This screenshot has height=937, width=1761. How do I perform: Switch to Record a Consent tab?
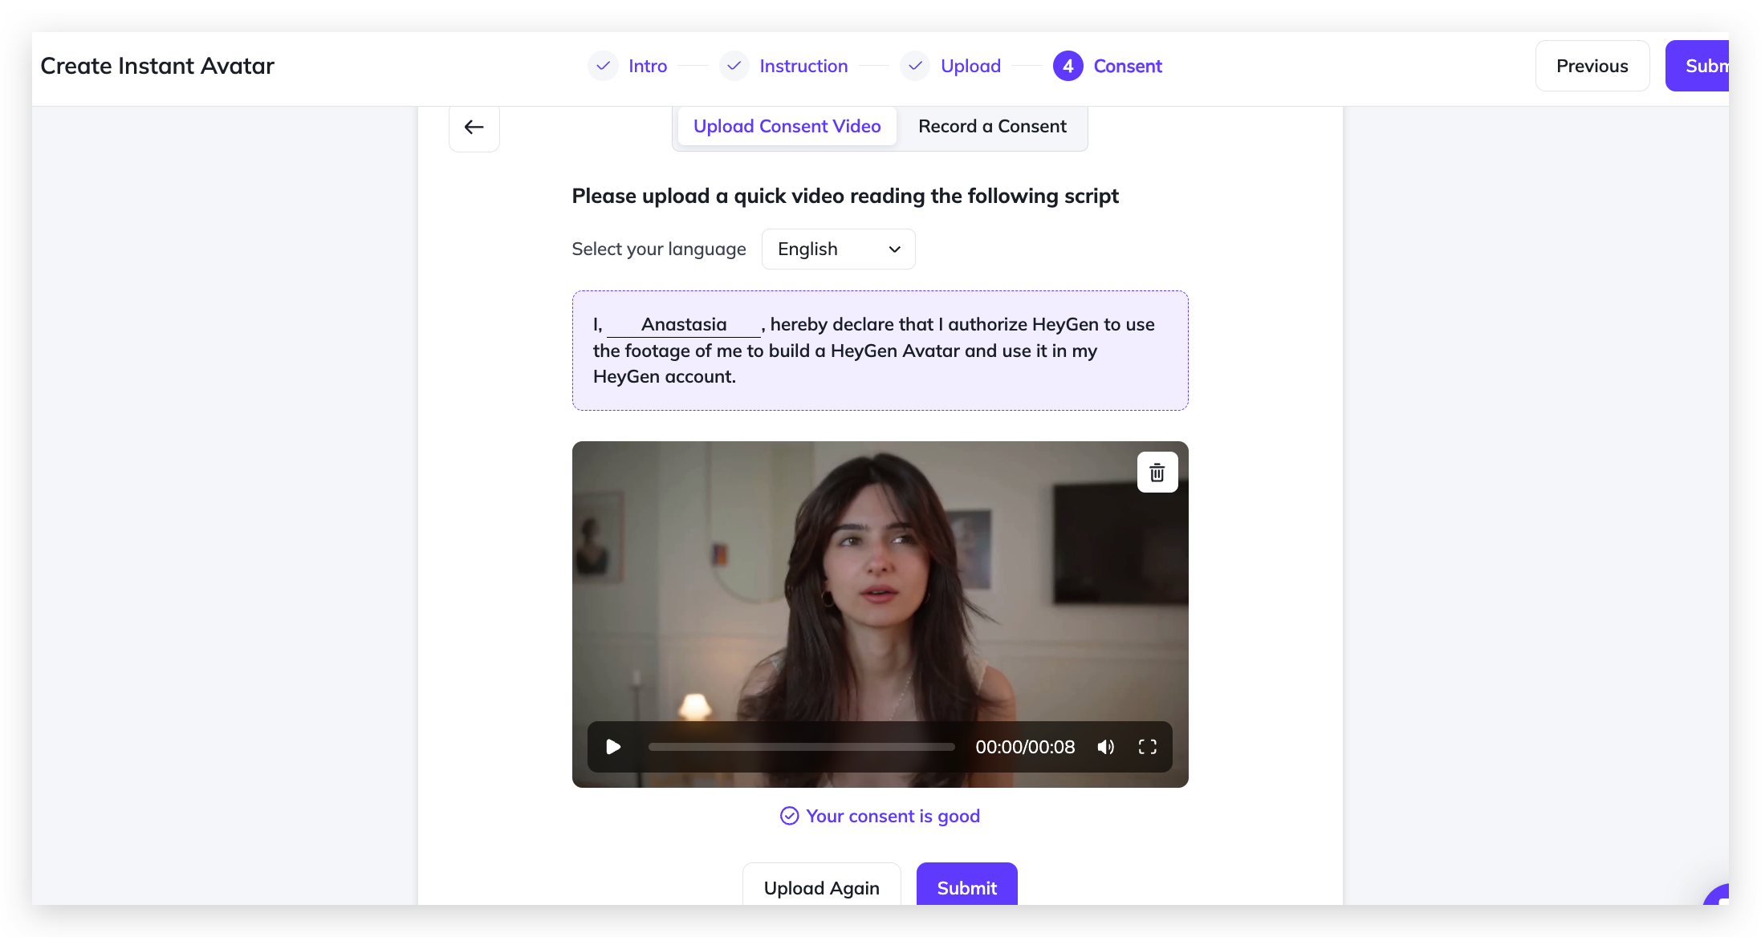pyautogui.click(x=992, y=127)
